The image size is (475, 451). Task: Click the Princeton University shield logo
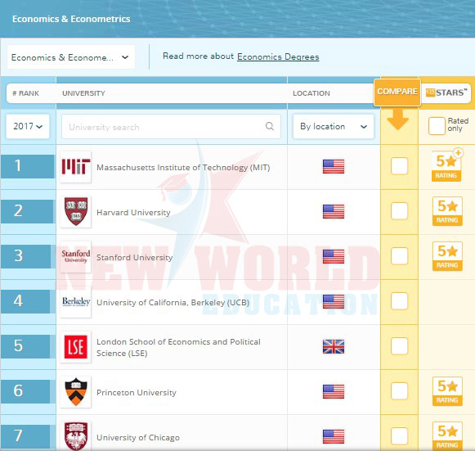tap(76, 391)
